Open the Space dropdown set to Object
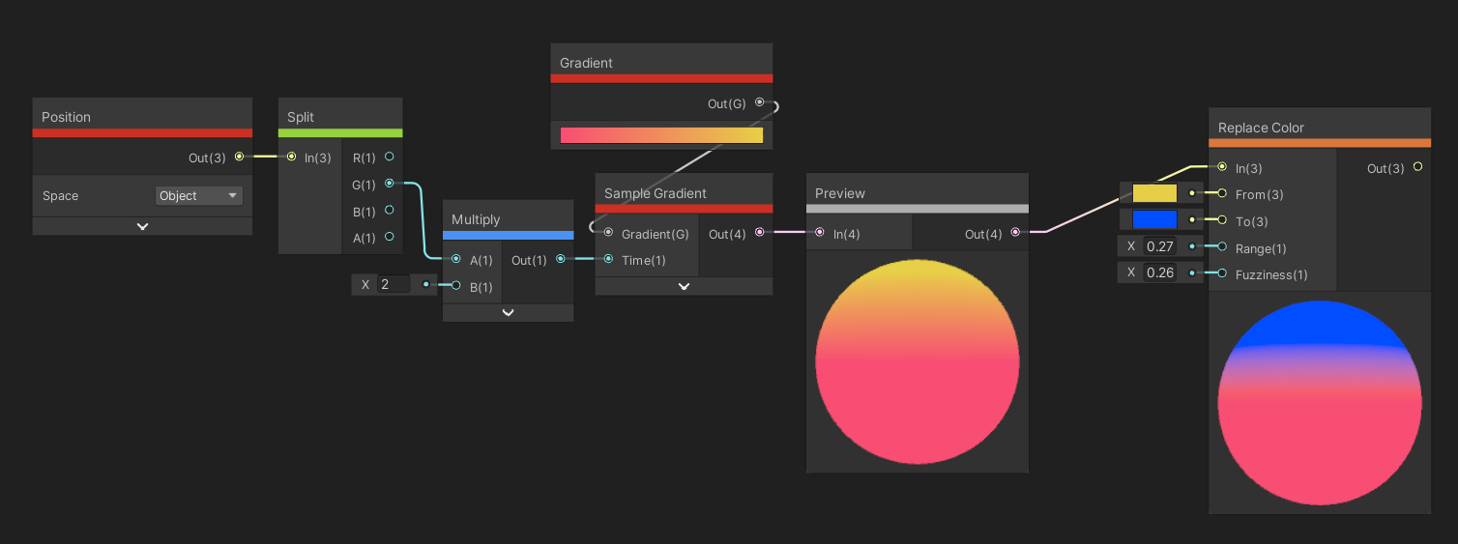This screenshot has height=544, width=1458. tap(198, 196)
